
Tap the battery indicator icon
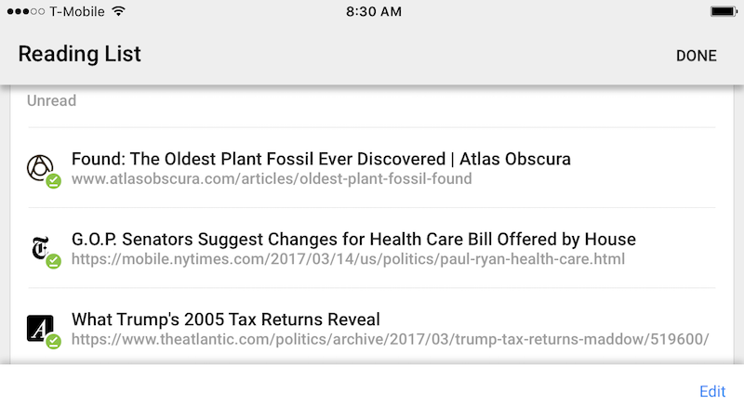(724, 11)
